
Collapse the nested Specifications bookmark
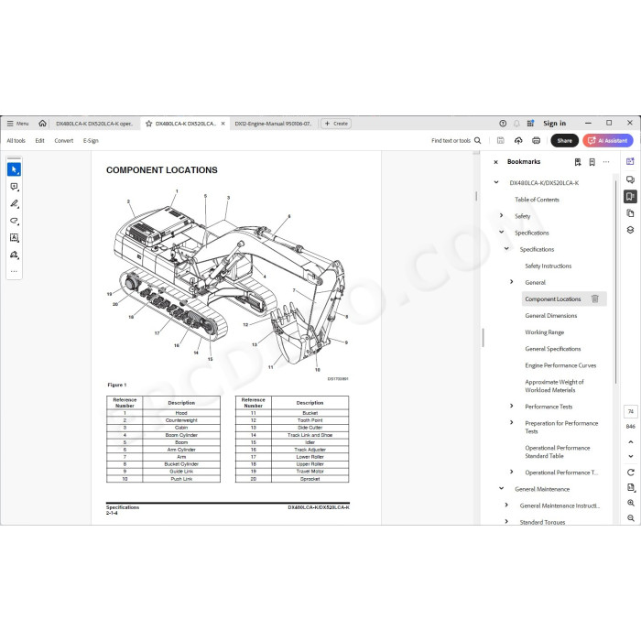(506, 248)
